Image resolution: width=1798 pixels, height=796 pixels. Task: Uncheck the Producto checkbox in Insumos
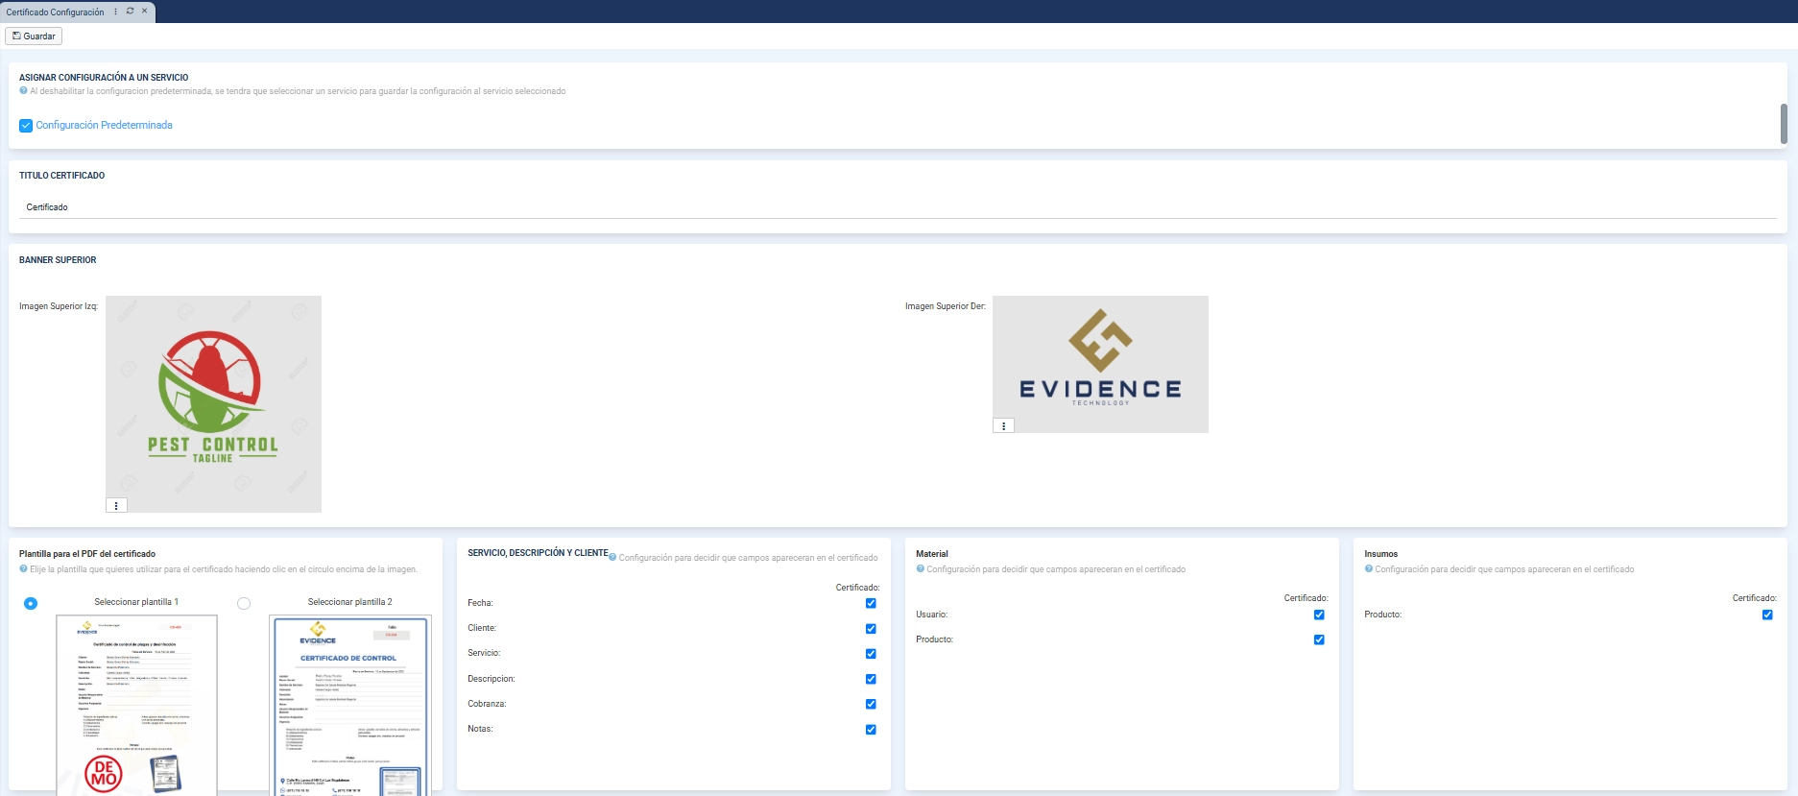pyautogui.click(x=1767, y=615)
